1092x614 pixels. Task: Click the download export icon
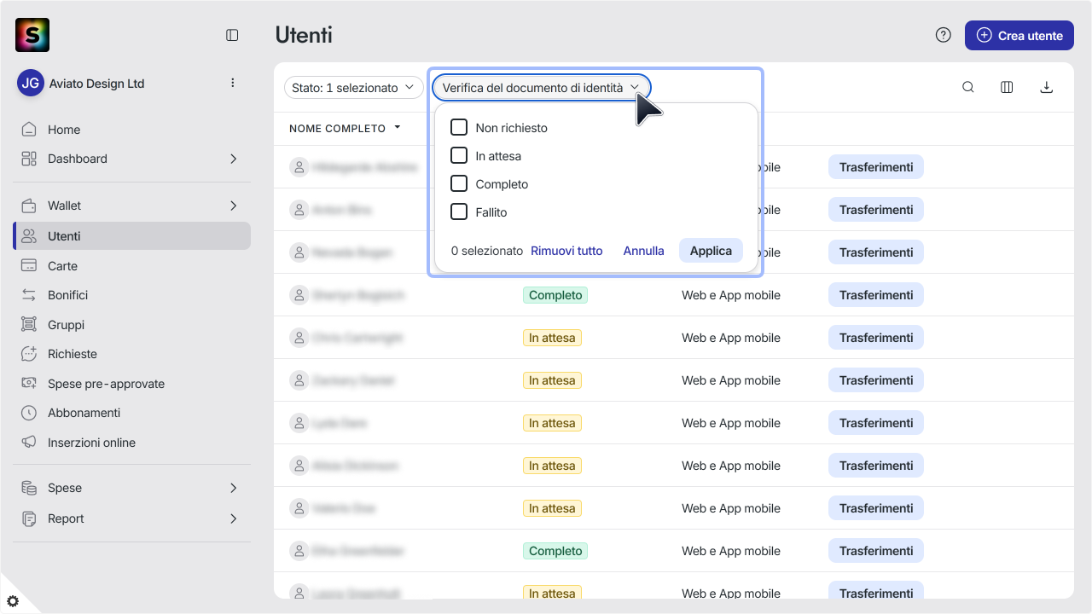[x=1047, y=87]
